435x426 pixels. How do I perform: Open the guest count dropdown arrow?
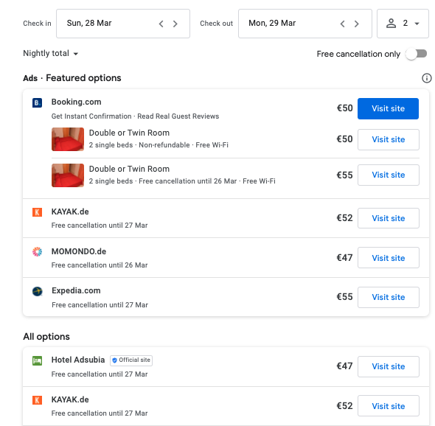pyautogui.click(x=417, y=24)
